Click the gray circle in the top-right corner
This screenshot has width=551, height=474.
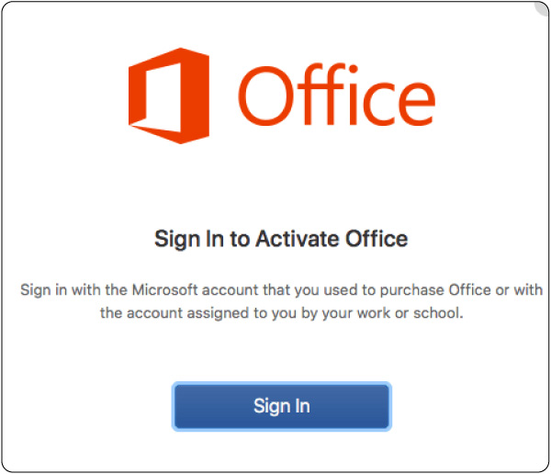point(543,7)
